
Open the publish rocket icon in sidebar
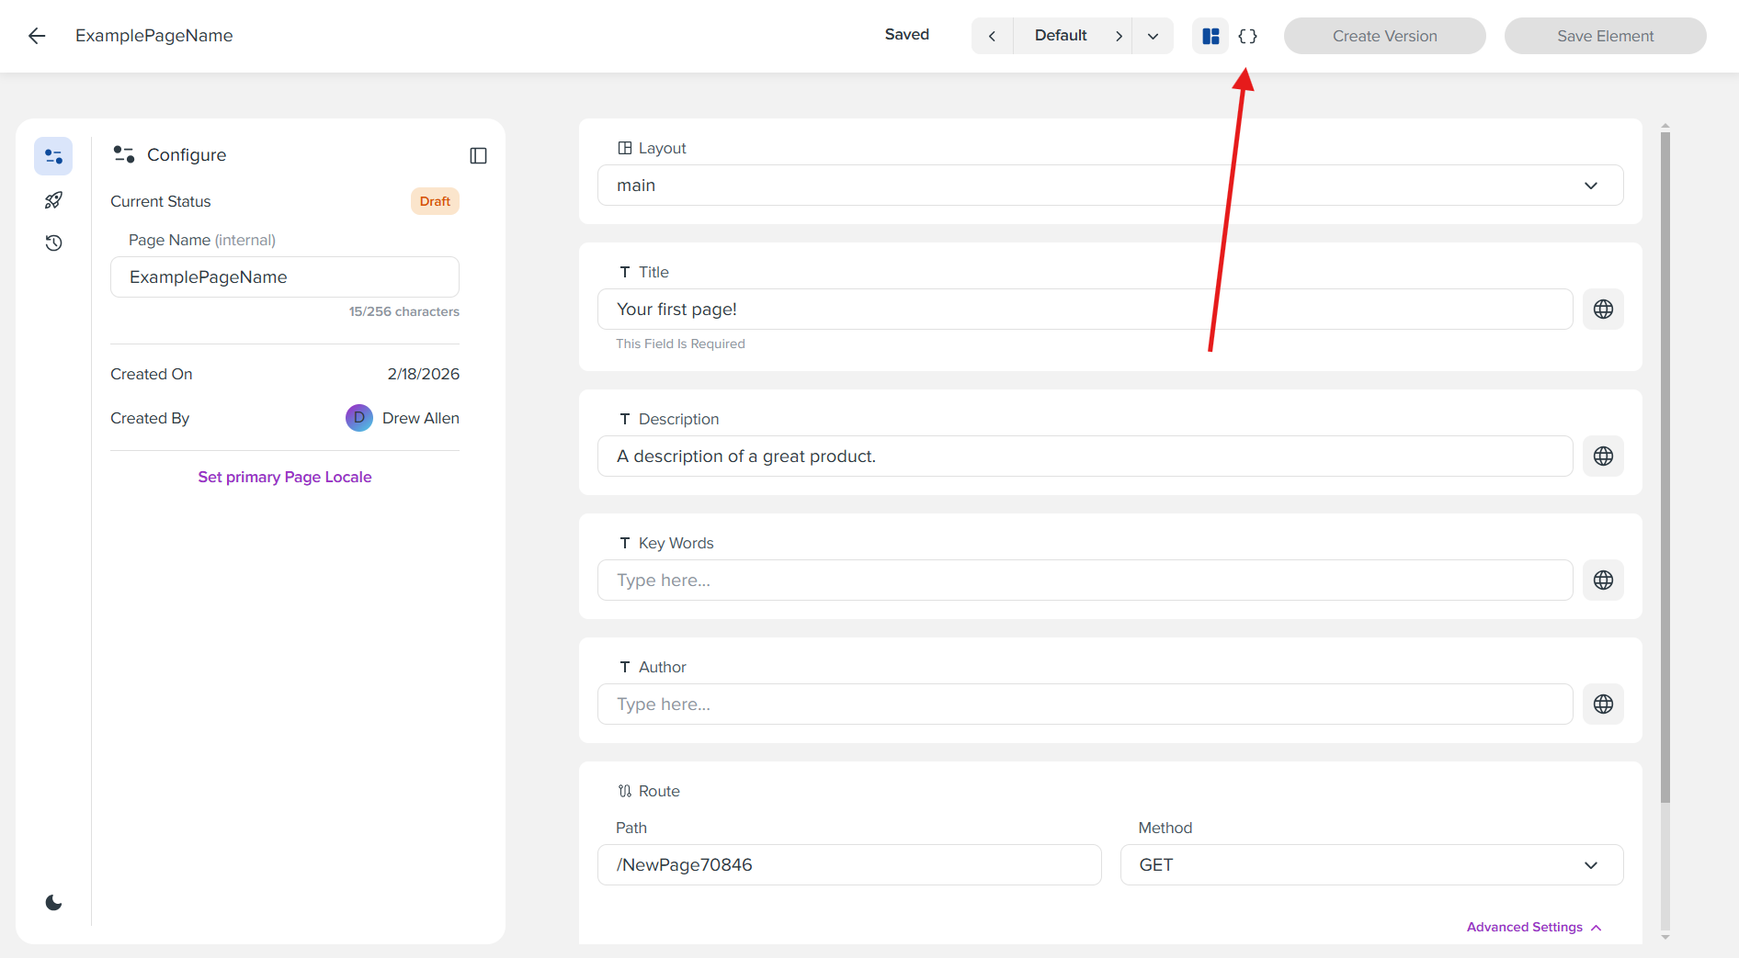(x=52, y=199)
